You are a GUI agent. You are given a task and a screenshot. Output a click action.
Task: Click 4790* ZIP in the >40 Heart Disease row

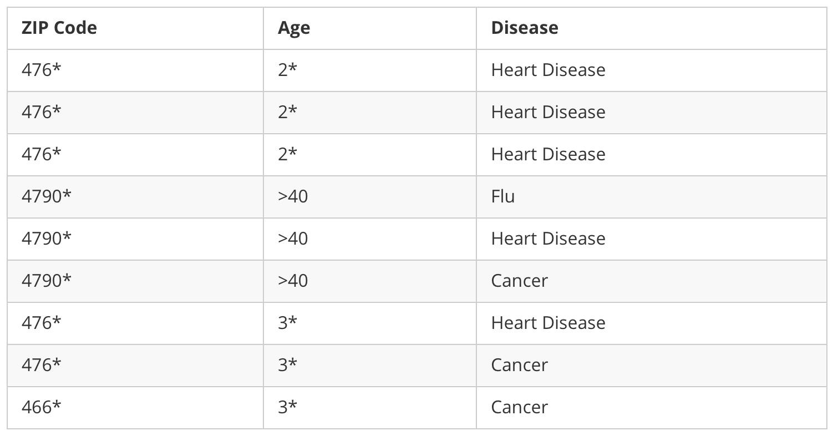[x=47, y=239]
